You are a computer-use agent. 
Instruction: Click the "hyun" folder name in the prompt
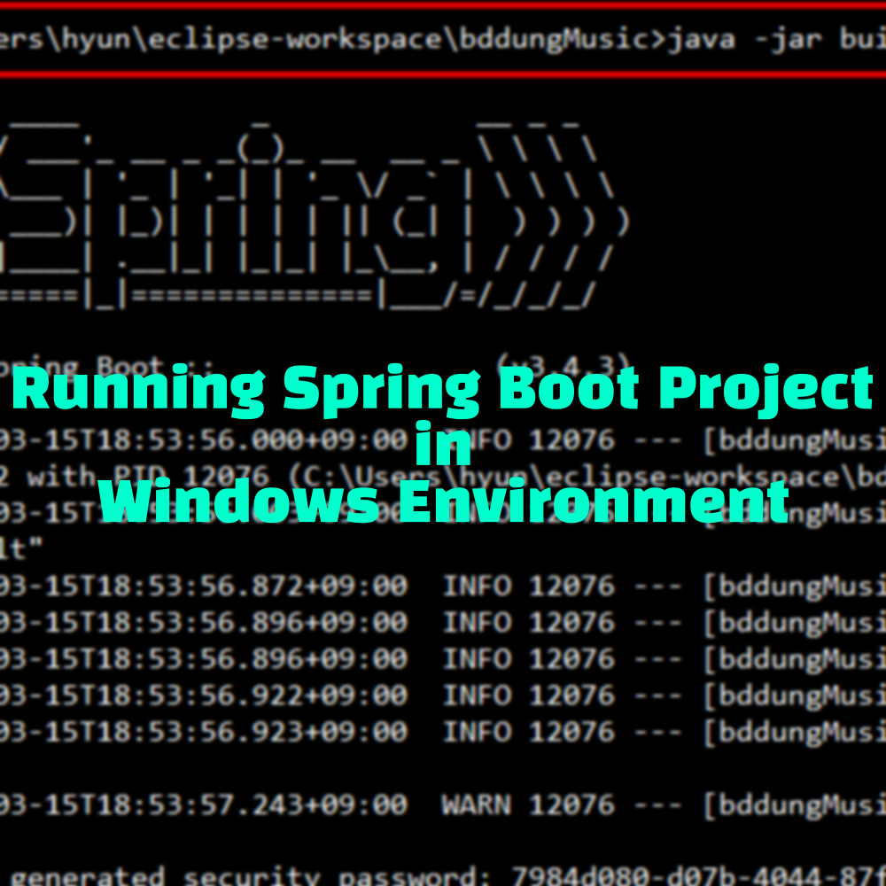tap(96, 41)
